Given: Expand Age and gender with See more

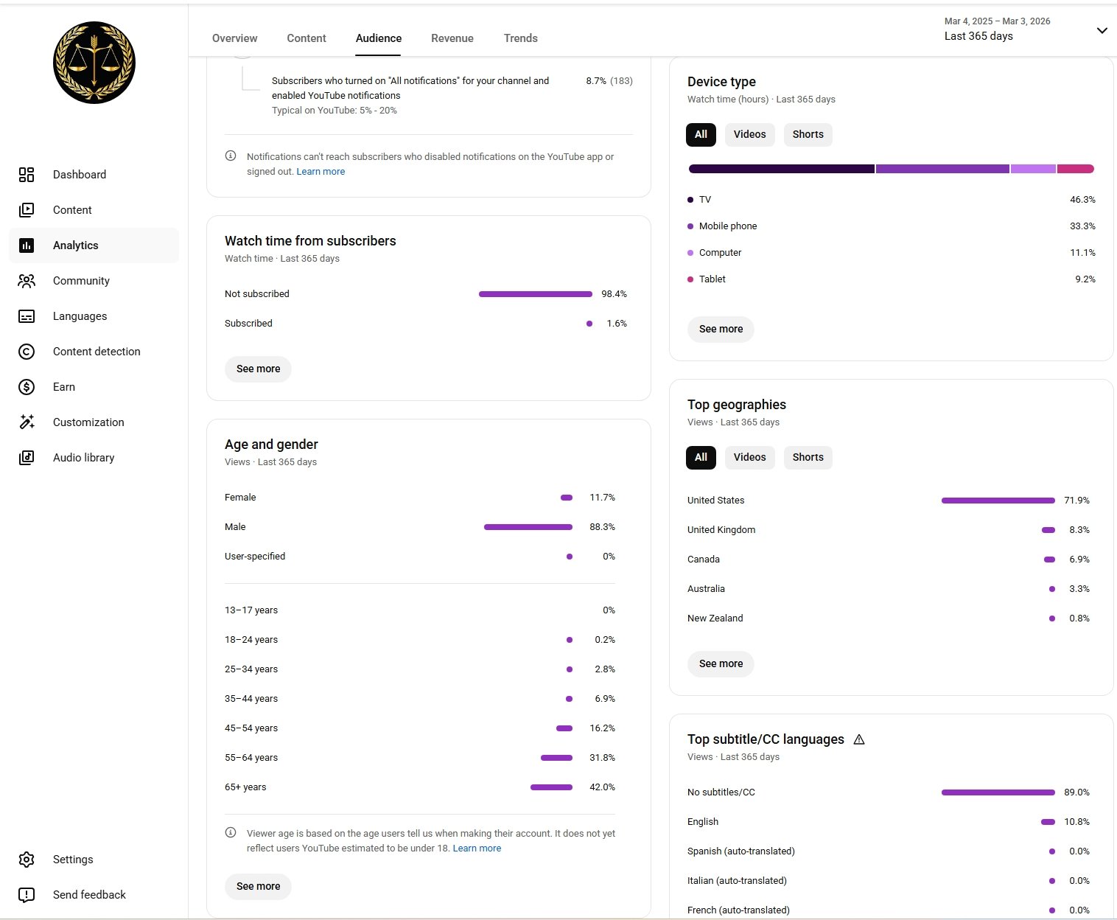Looking at the screenshot, I should tap(258, 886).
